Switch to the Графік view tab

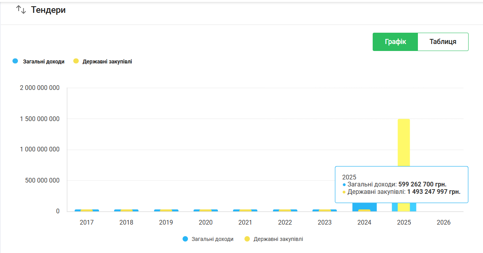pyautogui.click(x=395, y=42)
